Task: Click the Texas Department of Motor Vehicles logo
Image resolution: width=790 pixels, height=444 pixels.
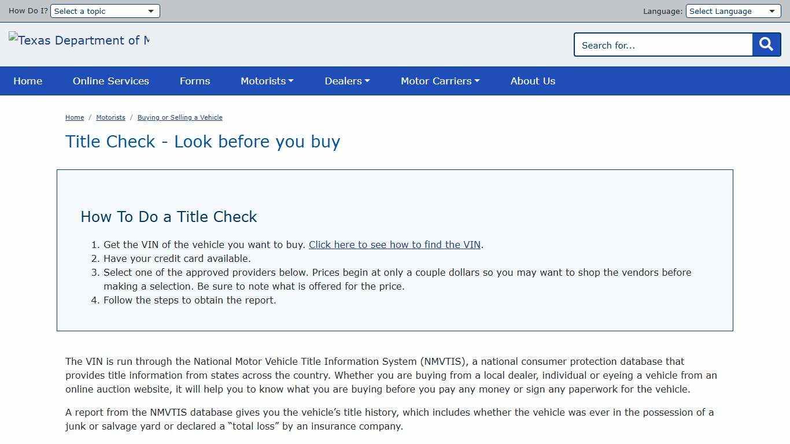Action: [x=79, y=40]
